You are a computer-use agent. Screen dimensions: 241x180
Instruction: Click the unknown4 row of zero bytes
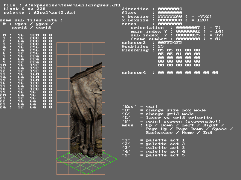[x=170, y=73]
